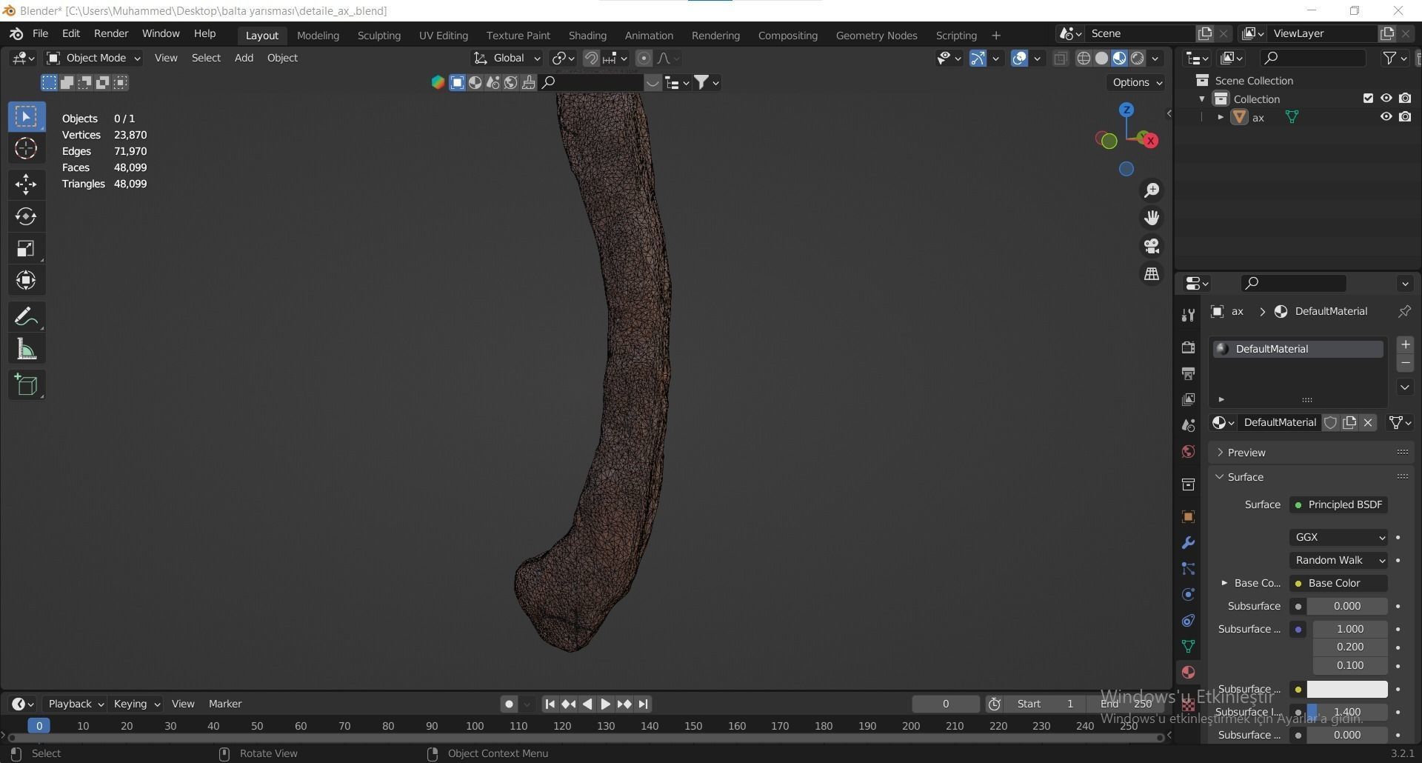Toggle camera view icon
The image size is (1422, 763).
click(x=1152, y=246)
